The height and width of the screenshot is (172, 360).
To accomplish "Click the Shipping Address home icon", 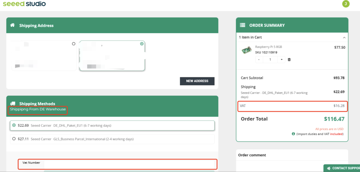I will [x=13, y=25].
